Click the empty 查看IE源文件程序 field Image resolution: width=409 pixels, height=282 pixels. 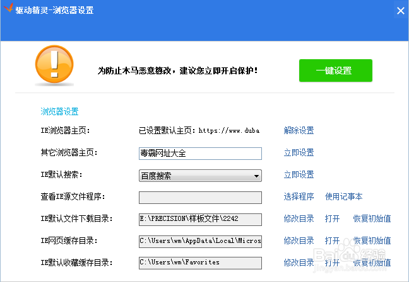point(200,198)
